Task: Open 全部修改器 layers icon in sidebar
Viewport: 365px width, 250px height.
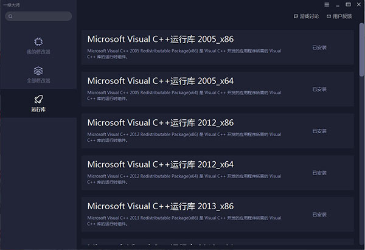Action: 38,71
